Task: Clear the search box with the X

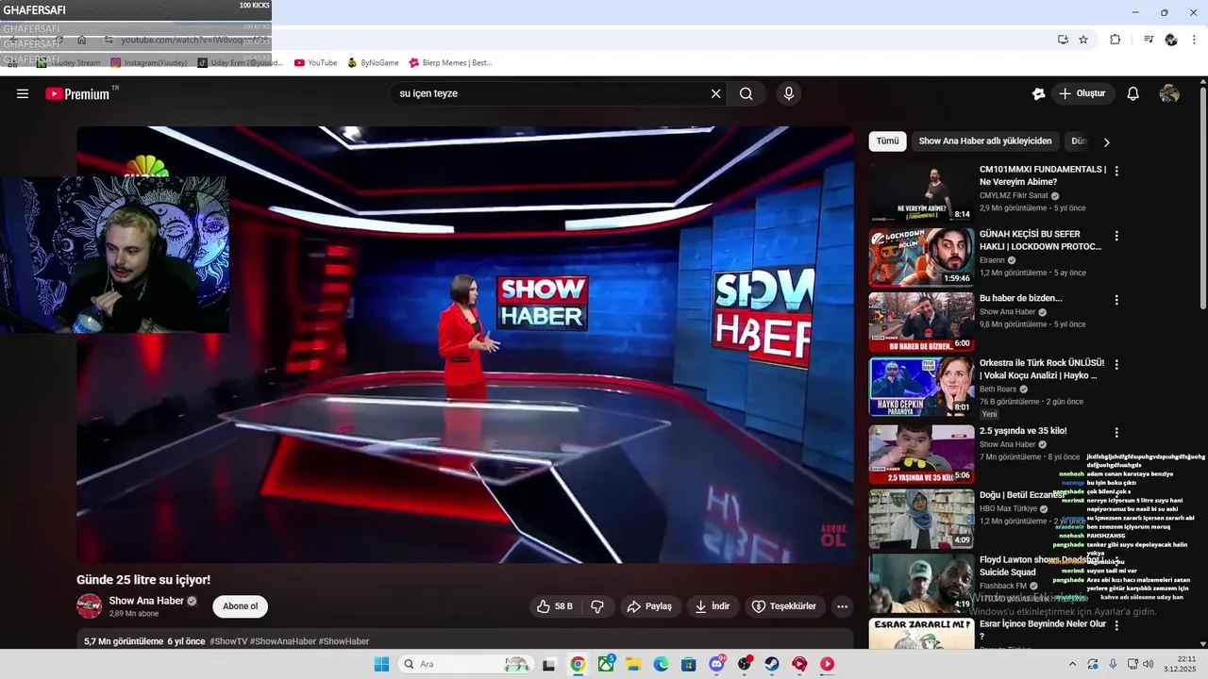Action: pos(715,93)
